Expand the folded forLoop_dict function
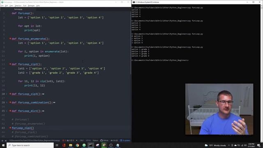 [7, 111]
